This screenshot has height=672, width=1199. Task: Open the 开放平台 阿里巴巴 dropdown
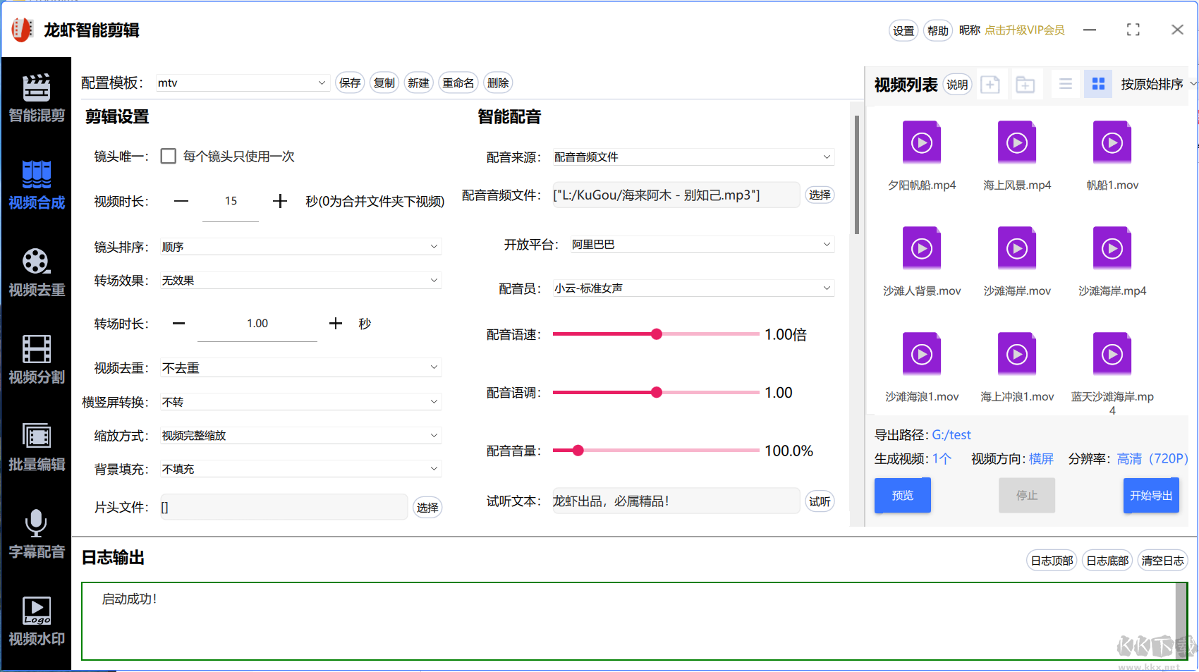point(702,244)
